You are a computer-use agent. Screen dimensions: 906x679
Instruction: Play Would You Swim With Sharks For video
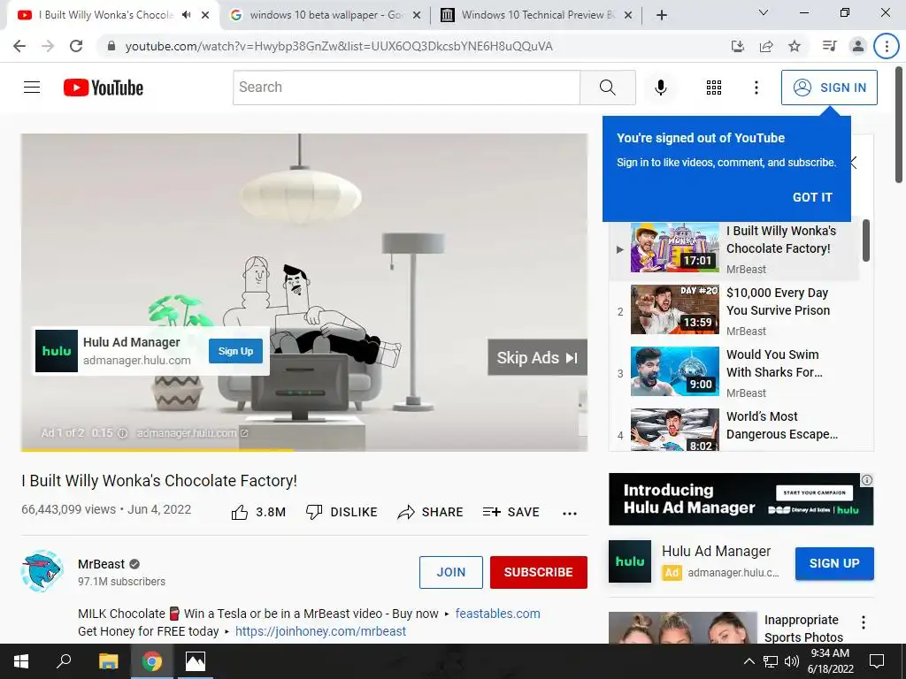[733, 372]
